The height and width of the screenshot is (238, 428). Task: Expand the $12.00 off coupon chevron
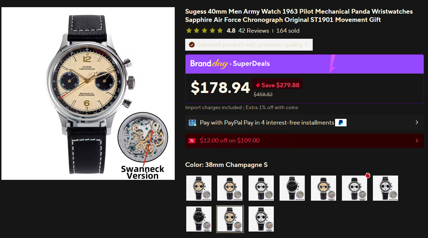(417, 141)
